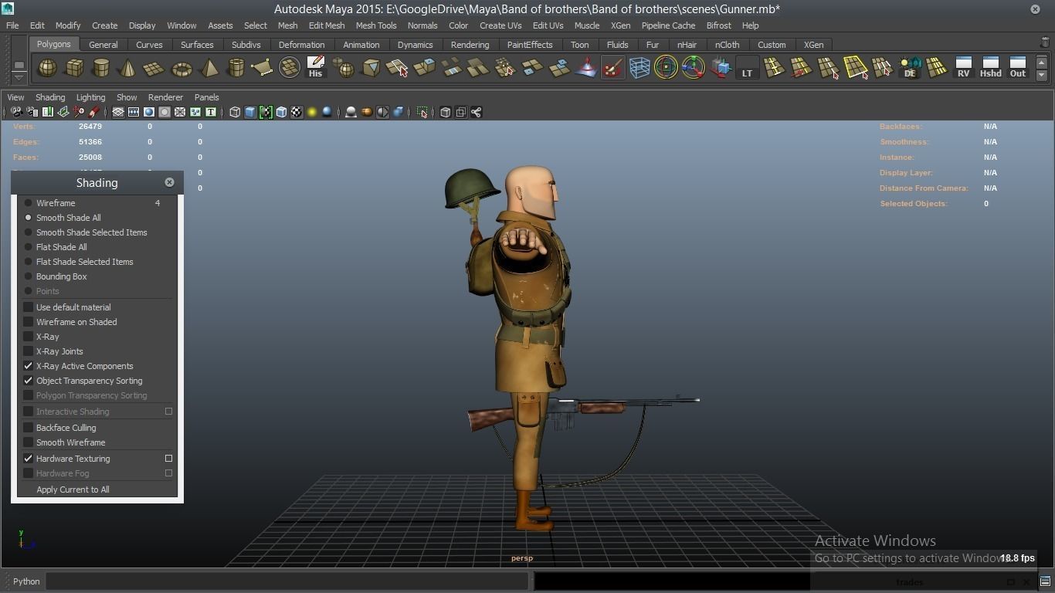Open the LT shelf tool
Image resolution: width=1055 pixels, height=593 pixels.
pos(747,68)
